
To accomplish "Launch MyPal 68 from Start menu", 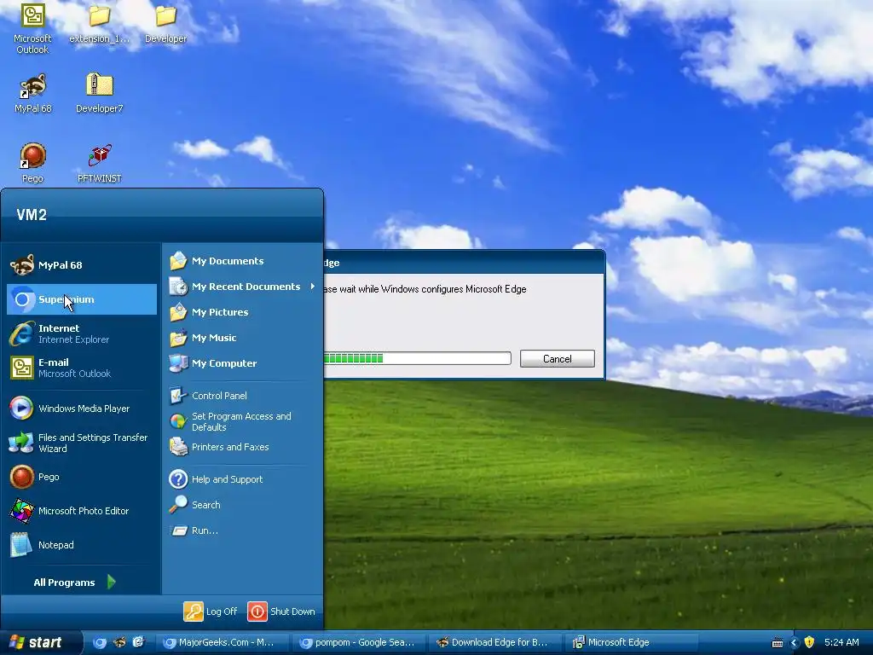I will point(82,265).
